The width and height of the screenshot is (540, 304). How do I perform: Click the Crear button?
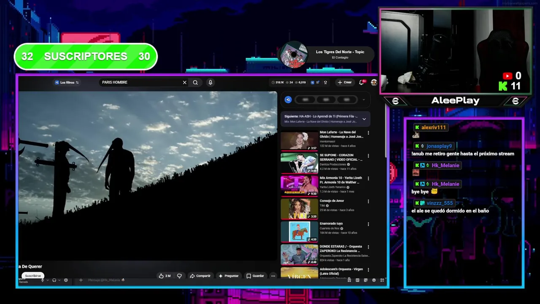[x=345, y=82]
